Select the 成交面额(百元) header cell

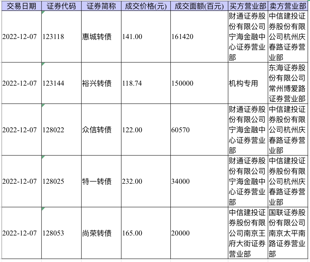199,6
